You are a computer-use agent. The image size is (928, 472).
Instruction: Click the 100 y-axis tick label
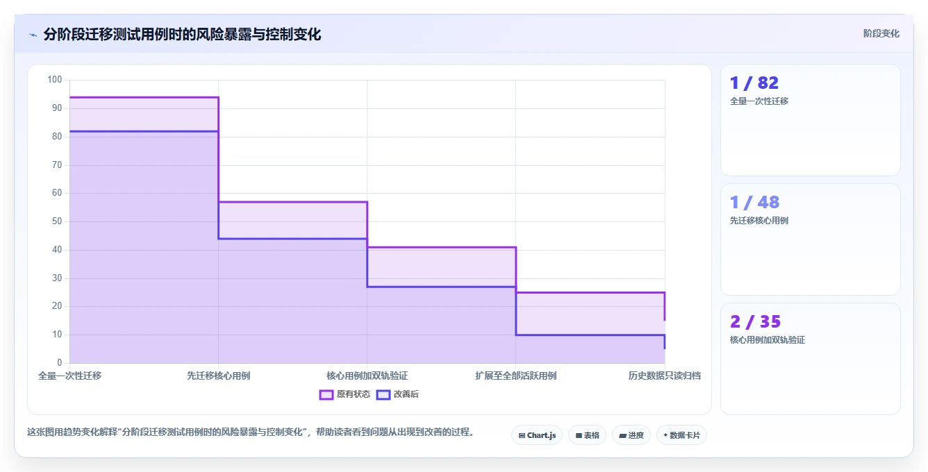point(55,80)
